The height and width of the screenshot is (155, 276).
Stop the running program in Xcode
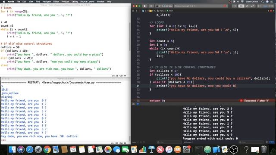(151, 6)
